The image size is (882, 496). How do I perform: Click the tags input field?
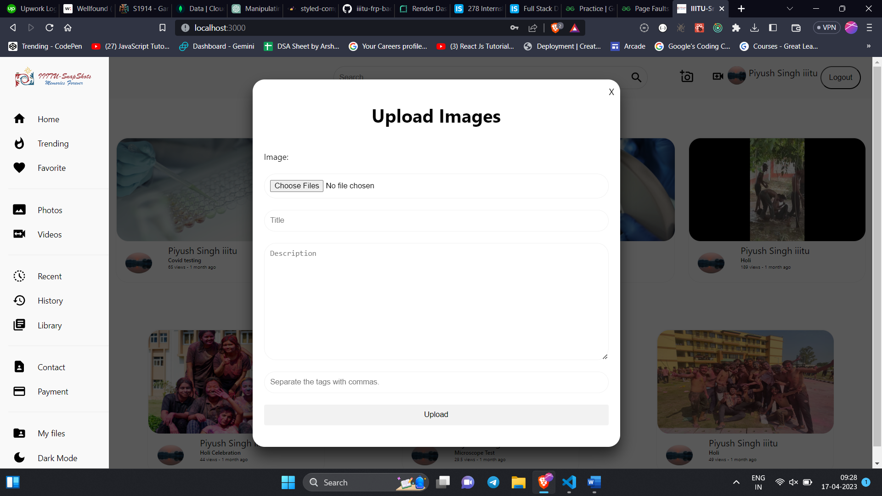[435, 382]
